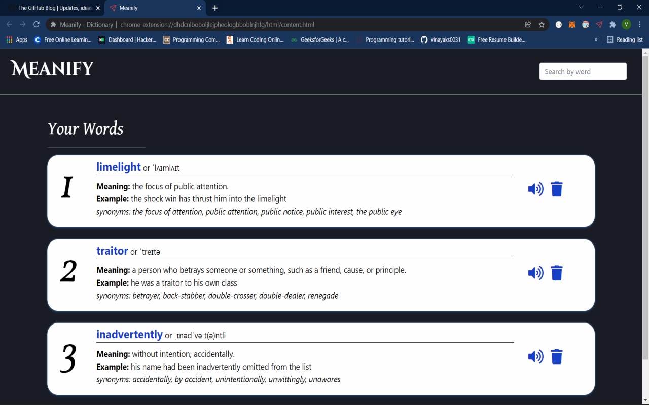Open Dashboard HackerRank bookmark
The height and width of the screenshot is (405, 649).
tap(127, 39)
